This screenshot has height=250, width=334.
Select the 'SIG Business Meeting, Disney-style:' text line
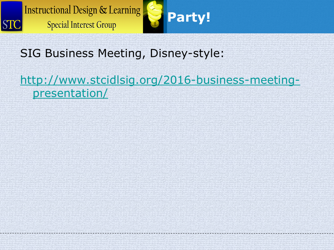pos(122,53)
